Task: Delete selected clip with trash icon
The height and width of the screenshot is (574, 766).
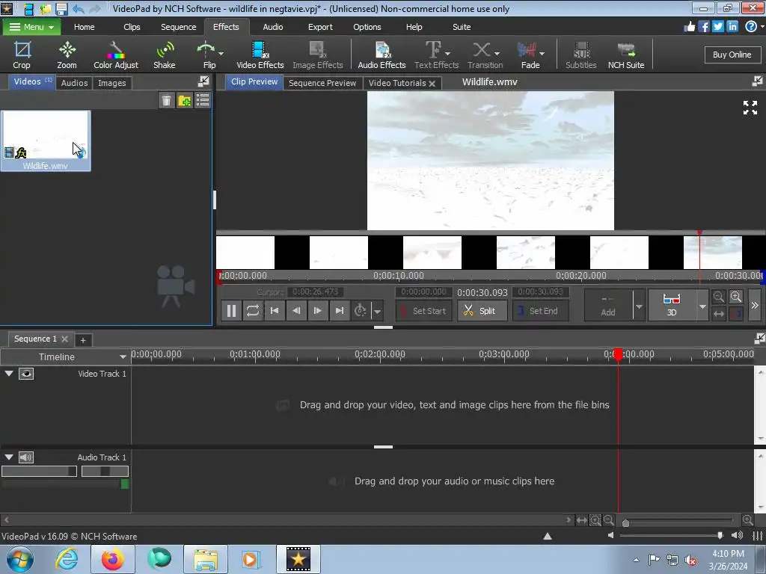Action: [167, 101]
